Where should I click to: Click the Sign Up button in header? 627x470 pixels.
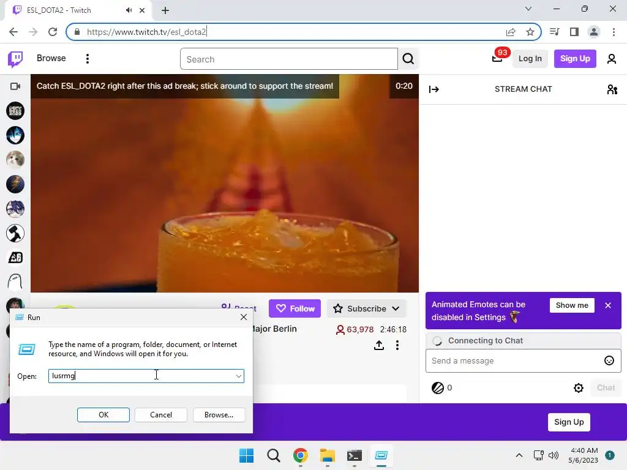pyautogui.click(x=575, y=59)
